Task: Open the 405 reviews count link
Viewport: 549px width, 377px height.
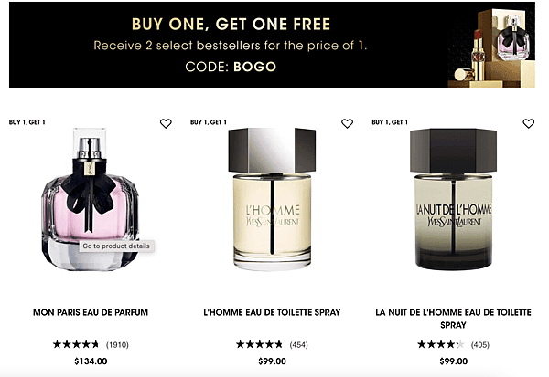Action: [x=480, y=345]
